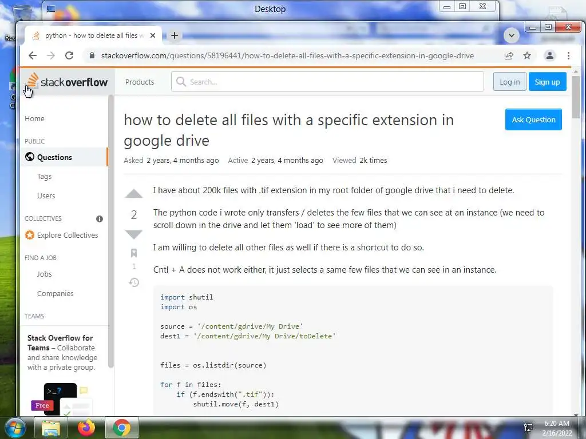
Task: Click the Stack Overflow logo
Action: (x=68, y=82)
